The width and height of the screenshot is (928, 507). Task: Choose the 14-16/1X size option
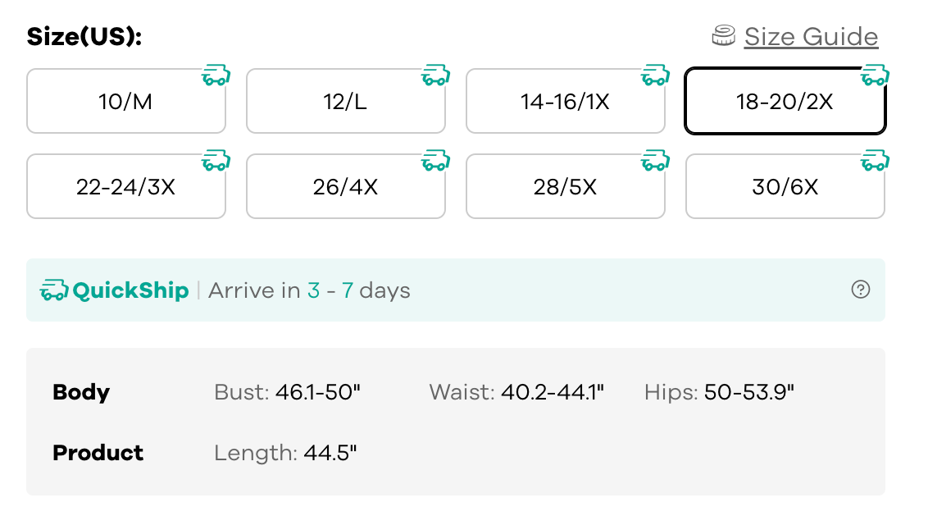coord(565,102)
